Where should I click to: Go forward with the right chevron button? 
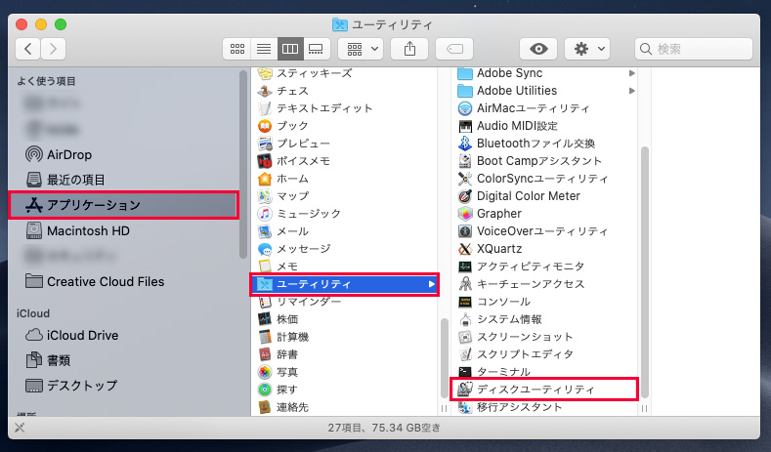coord(53,49)
